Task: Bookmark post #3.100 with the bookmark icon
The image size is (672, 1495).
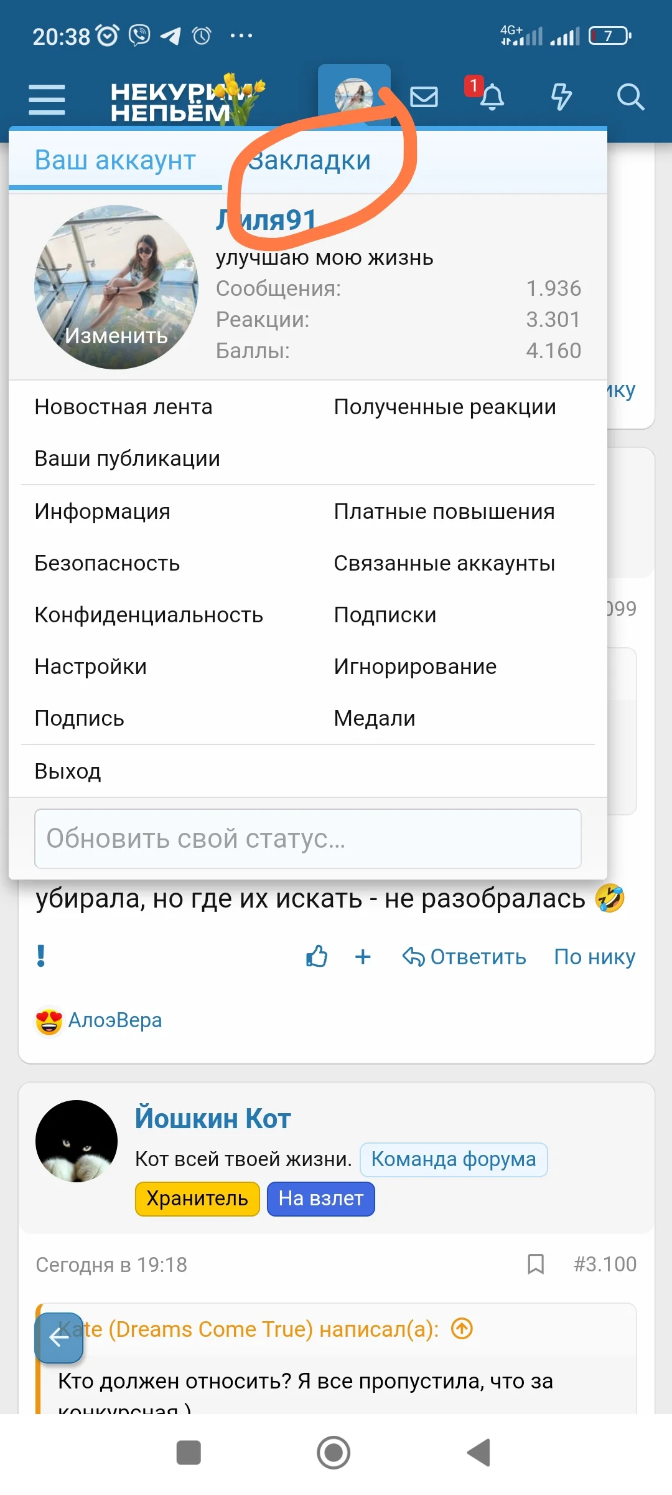Action: [x=536, y=1263]
